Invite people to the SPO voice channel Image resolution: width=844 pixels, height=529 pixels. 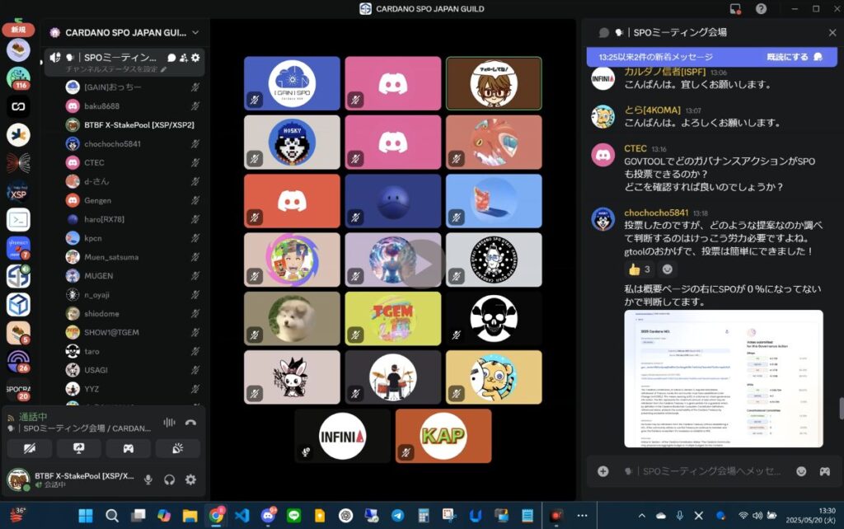click(x=184, y=58)
